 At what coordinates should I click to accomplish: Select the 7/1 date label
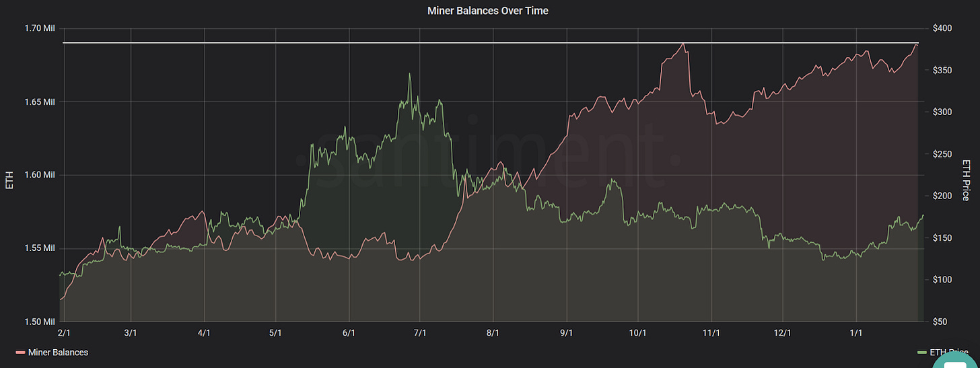pyautogui.click(x=420, y=333)
